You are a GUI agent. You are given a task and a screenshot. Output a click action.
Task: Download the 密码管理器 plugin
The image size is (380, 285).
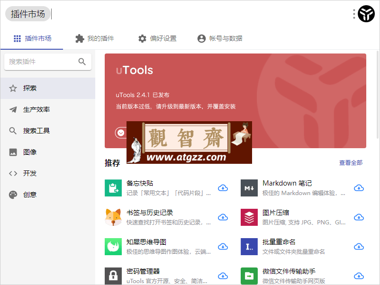tap(223, 276)
